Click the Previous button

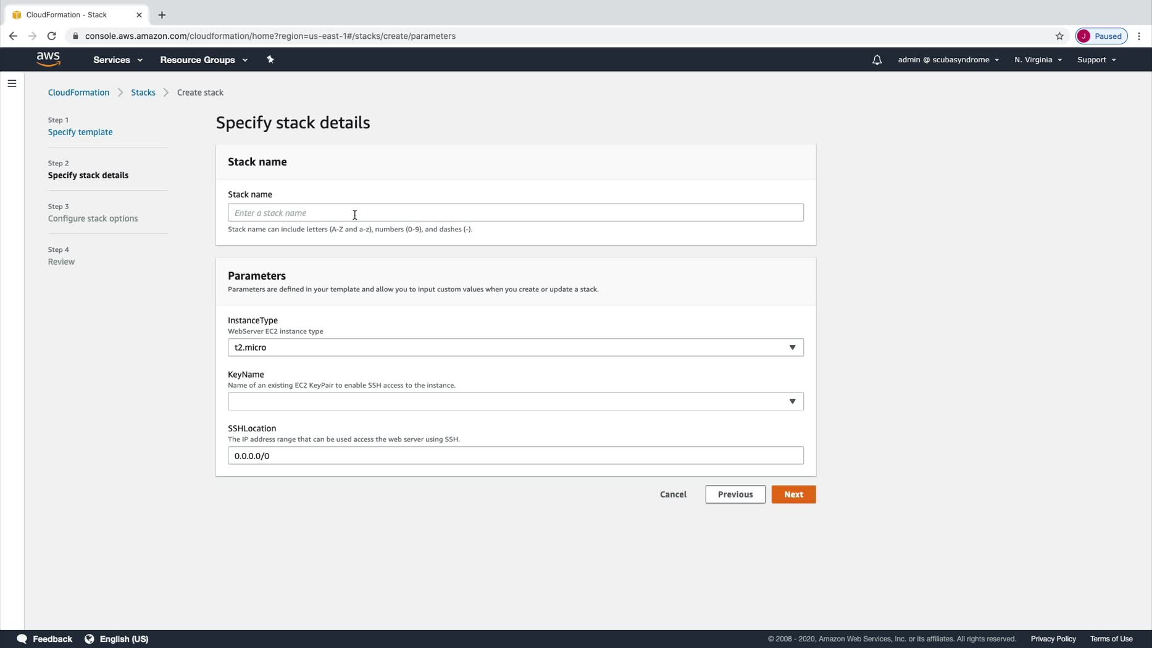pos(735,494)
